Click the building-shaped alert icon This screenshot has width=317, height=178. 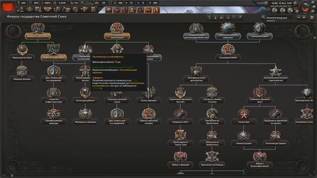click(133, 10)
